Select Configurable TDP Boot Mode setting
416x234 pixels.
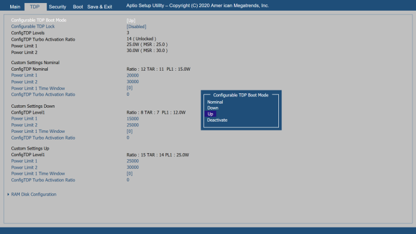pyautogui.click(x=39, y=20)
